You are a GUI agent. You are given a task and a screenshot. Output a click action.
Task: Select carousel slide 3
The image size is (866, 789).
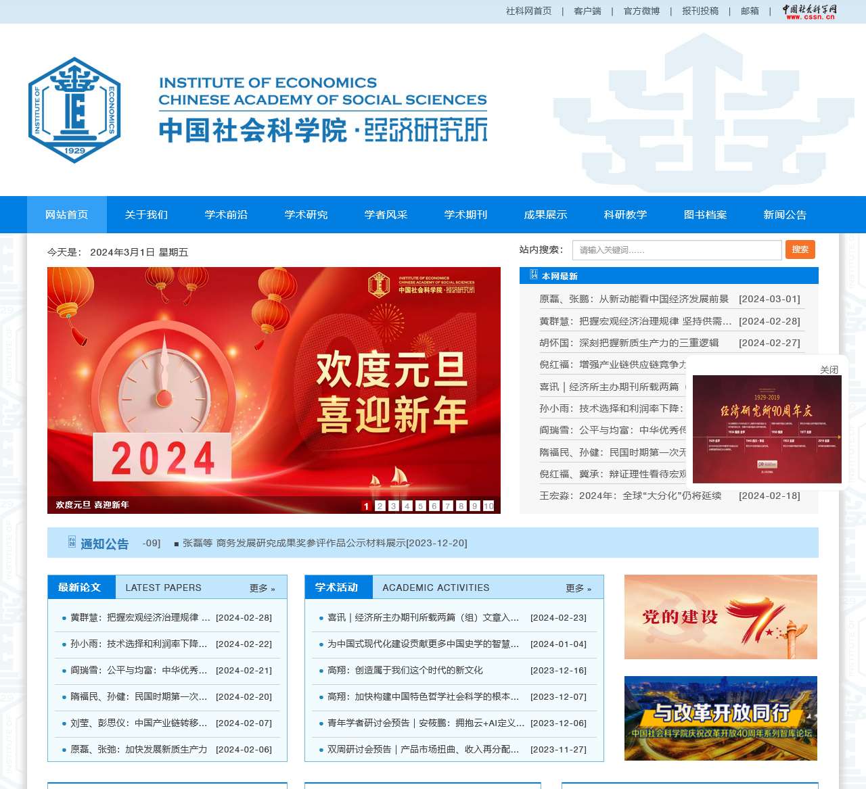coord(393,506)
